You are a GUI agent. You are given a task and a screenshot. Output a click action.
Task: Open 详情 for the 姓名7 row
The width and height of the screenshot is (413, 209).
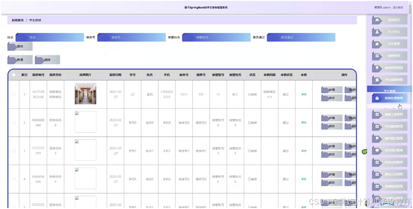[x=332, y=146]
